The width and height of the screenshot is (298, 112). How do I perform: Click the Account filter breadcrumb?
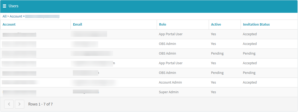[x=34, y=16]
